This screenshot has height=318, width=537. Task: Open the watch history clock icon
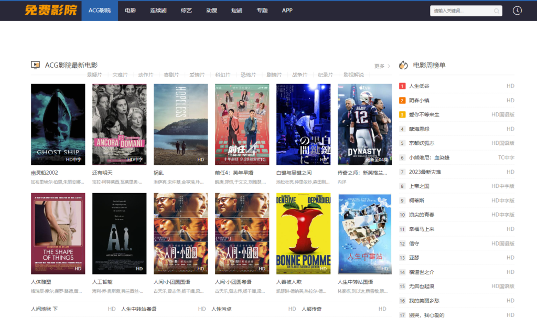pyautogui.click(x=517, y=10)
